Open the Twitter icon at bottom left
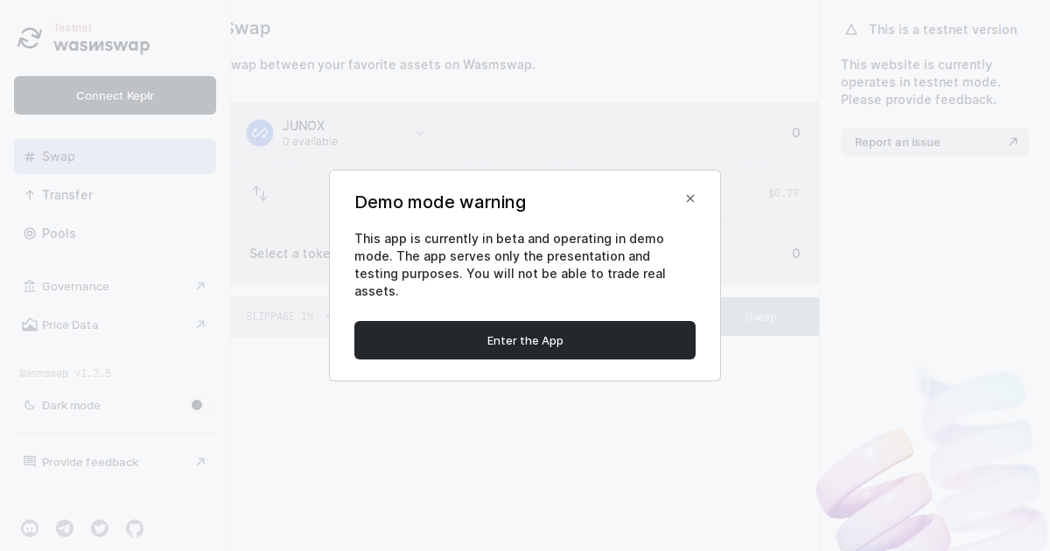Screen dimensions: 1050x551 (100, 528)
